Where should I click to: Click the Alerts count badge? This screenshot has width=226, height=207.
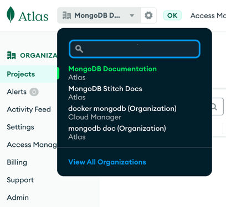(x=34, y=92)
